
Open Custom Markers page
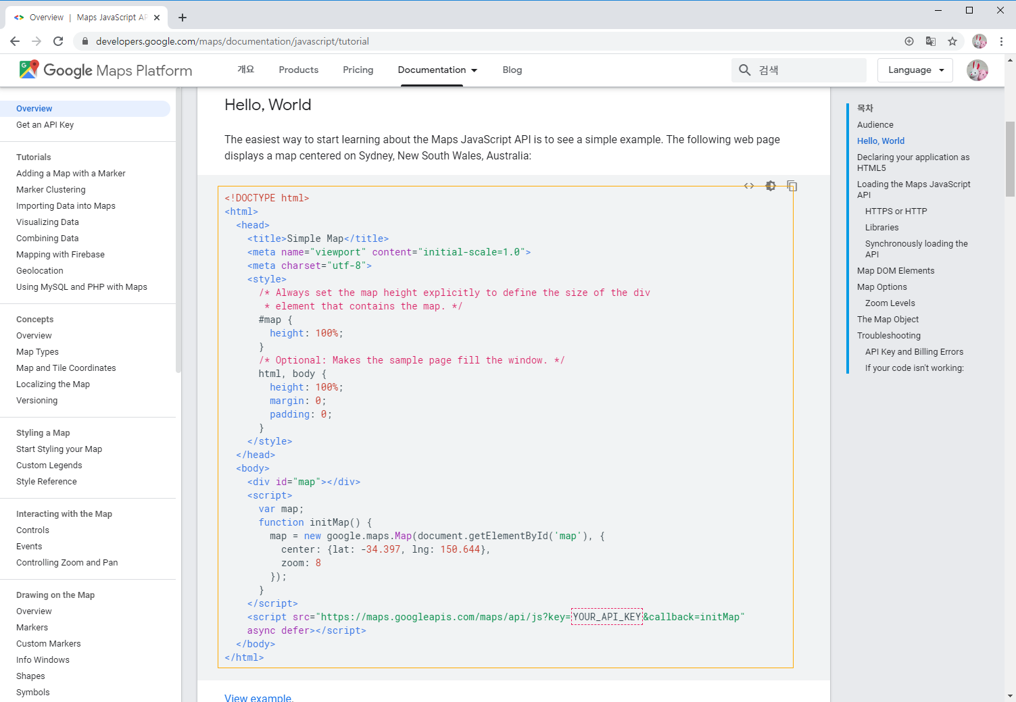pyautogui.click(x=48, y=644)
